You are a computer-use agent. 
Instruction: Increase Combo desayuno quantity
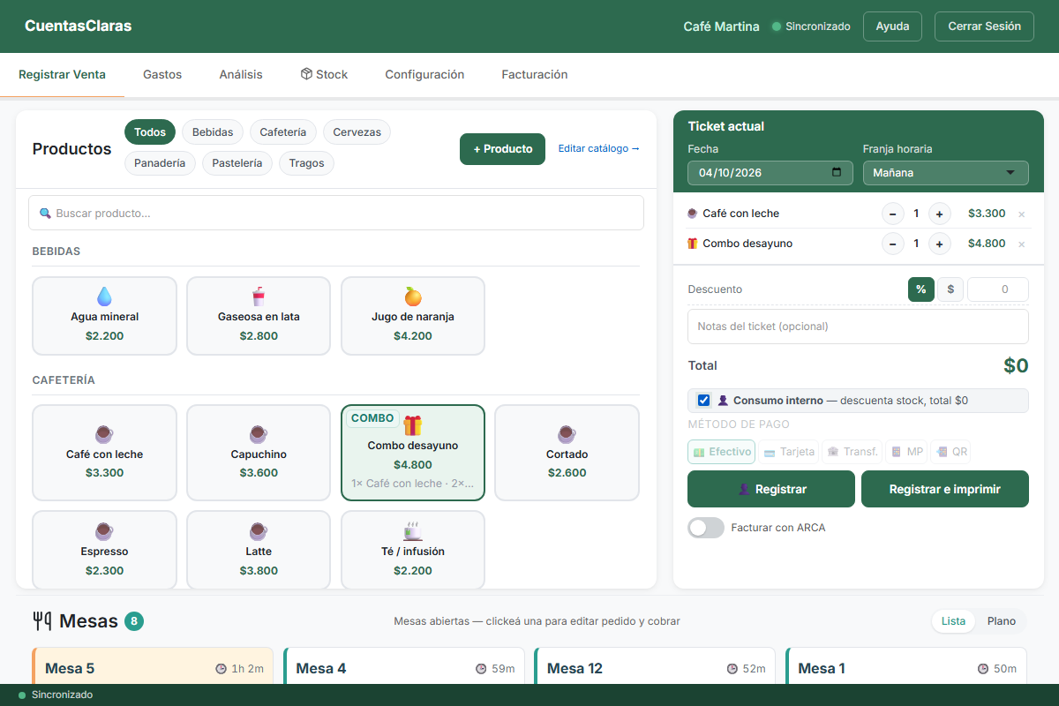click(x=940, y=244)
